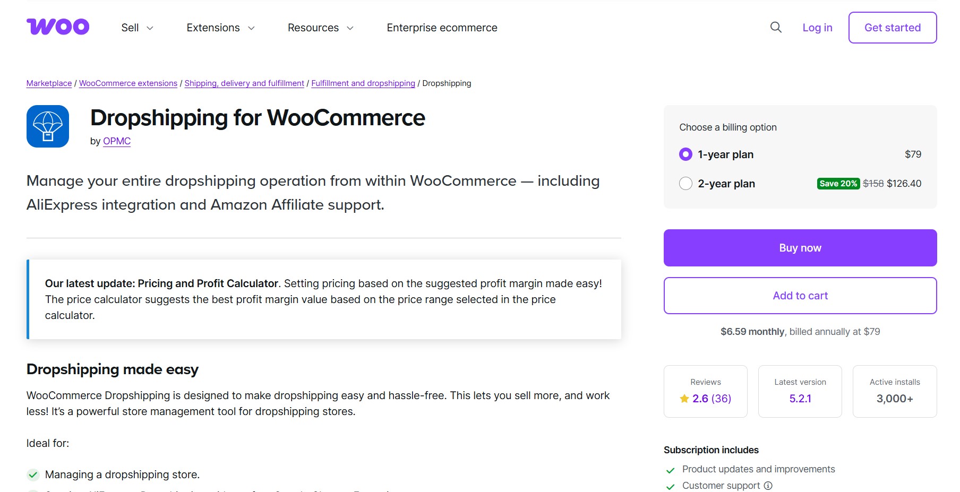Open search via the magnifier icon
The height and width of the screenshot is (492, 960).
point(776,27)
